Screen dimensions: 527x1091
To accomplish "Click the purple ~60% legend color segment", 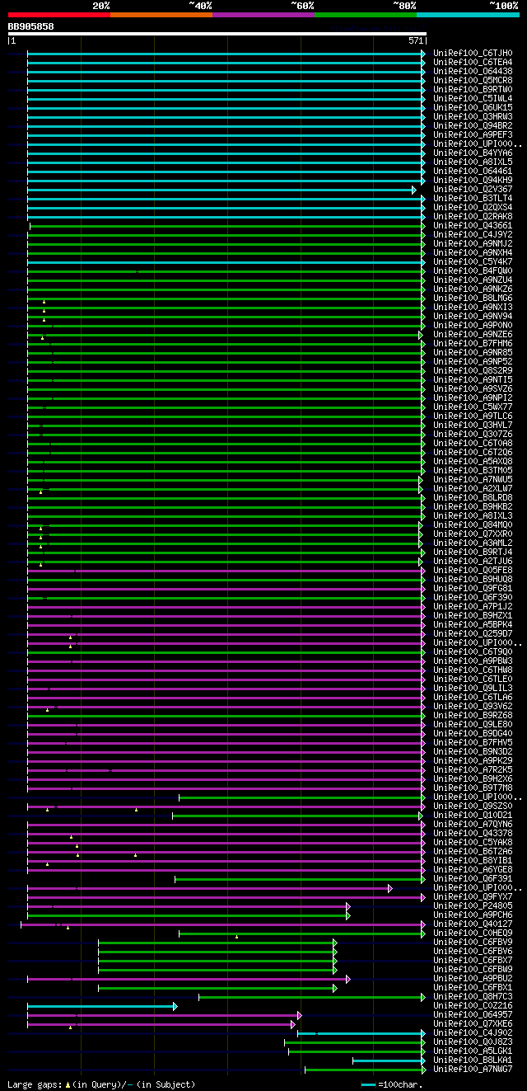I will (263, 15).
